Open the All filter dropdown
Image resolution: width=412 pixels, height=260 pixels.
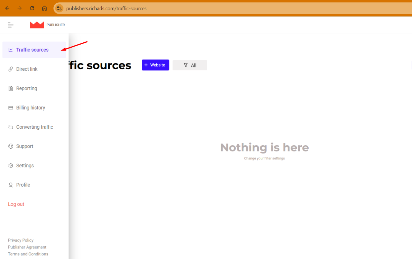click(190, 65)
